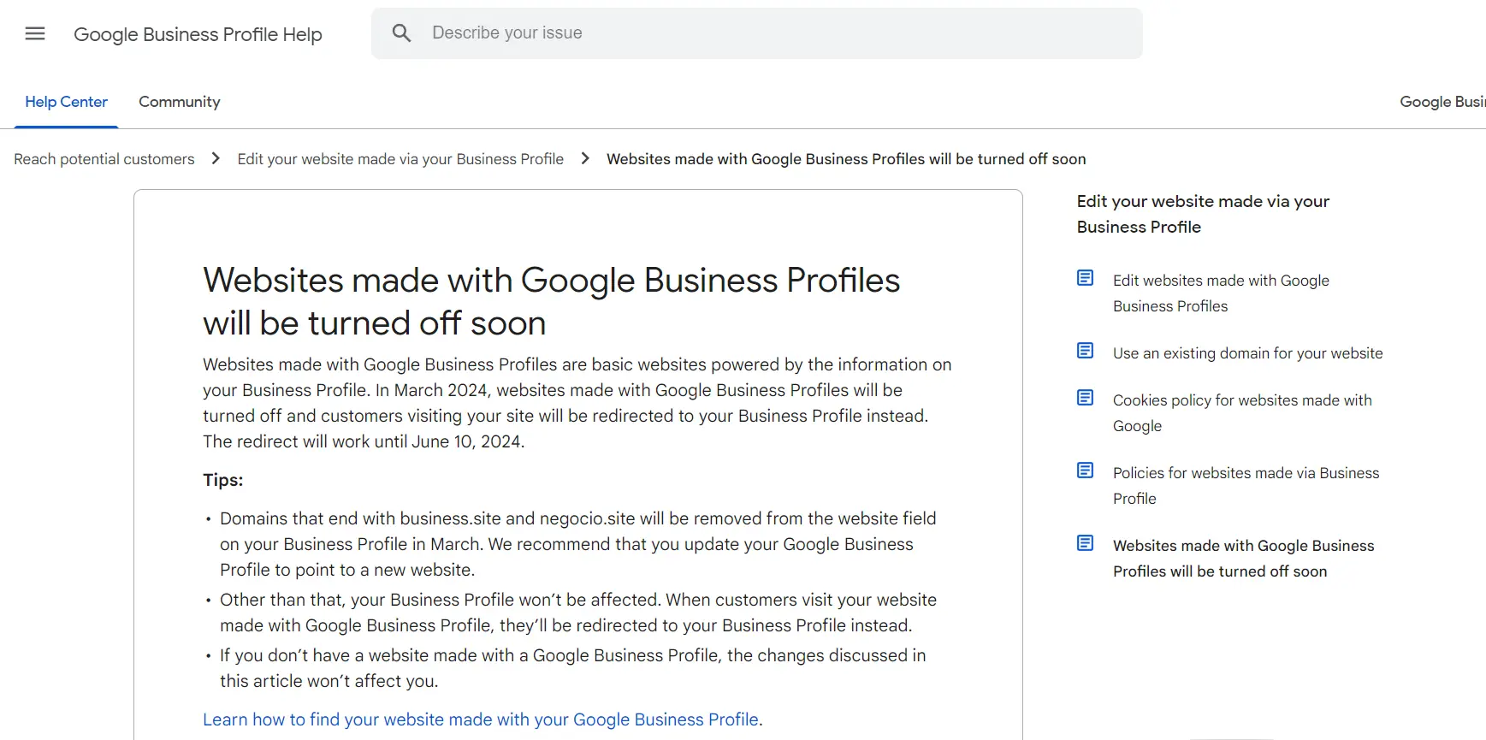
Task: Click the article icon beside Use an existing domain
Action: pos(1085,351)
